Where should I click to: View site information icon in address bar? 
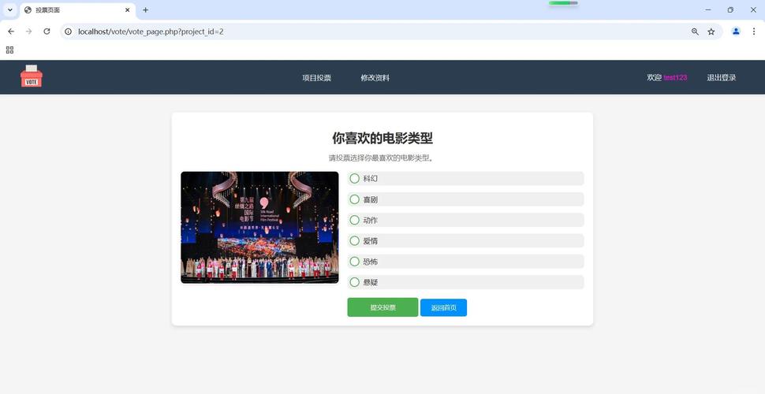coord(69,32)
